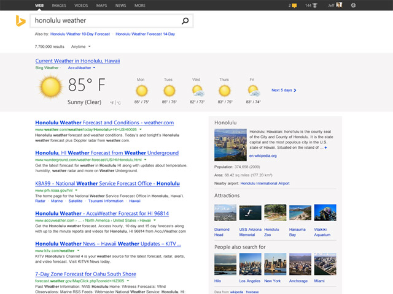Show Next 5 days forecast
The image size is (393, 294).
pyautogui.click(x=284, y=90)
